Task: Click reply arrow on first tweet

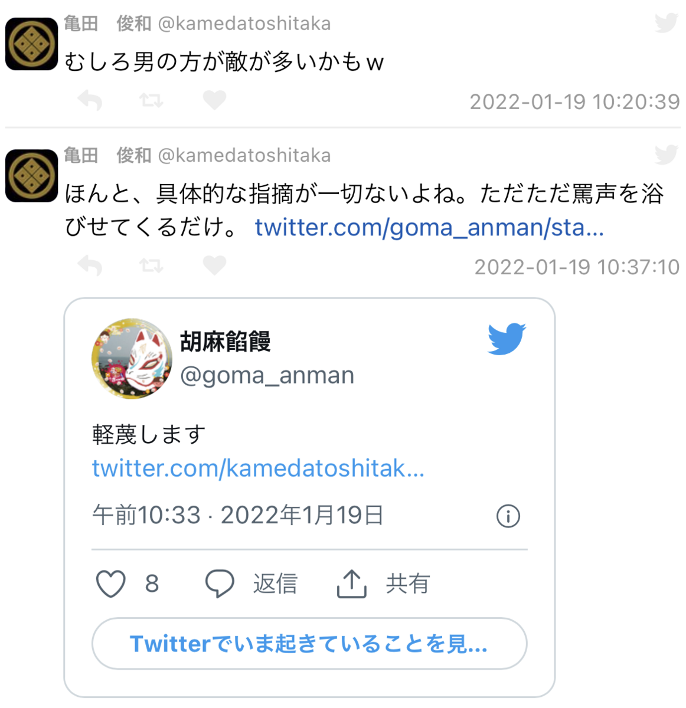Action: pos(90,100)
